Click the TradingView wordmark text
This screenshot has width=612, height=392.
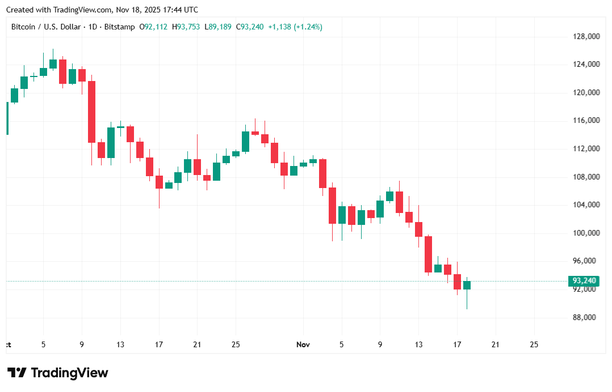[69, 373]
